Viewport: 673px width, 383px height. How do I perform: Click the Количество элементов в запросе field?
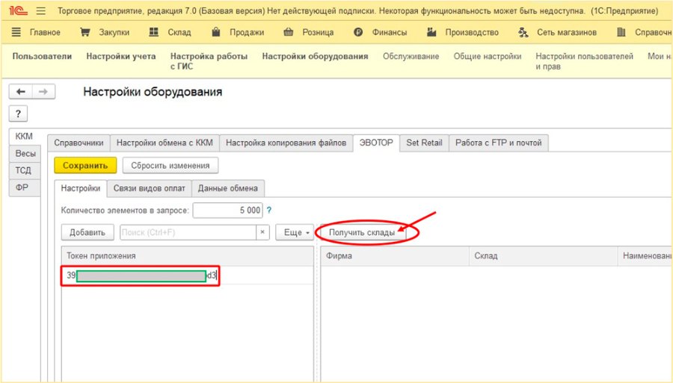[x=227, y=211]
